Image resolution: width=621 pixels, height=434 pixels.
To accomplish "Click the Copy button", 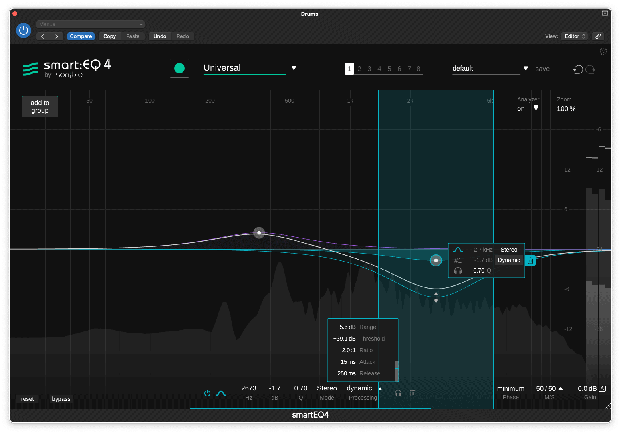I will click(109, 36).
